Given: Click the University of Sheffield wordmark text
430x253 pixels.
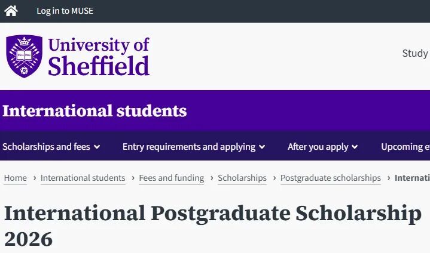Looking at the screenshot, I should pos(99,56).
